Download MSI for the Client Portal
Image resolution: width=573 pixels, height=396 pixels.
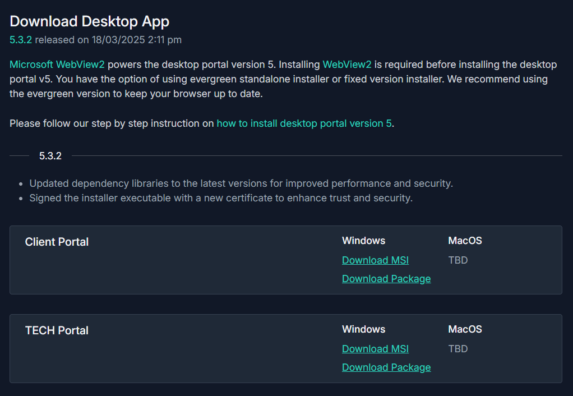click(375, 260)
